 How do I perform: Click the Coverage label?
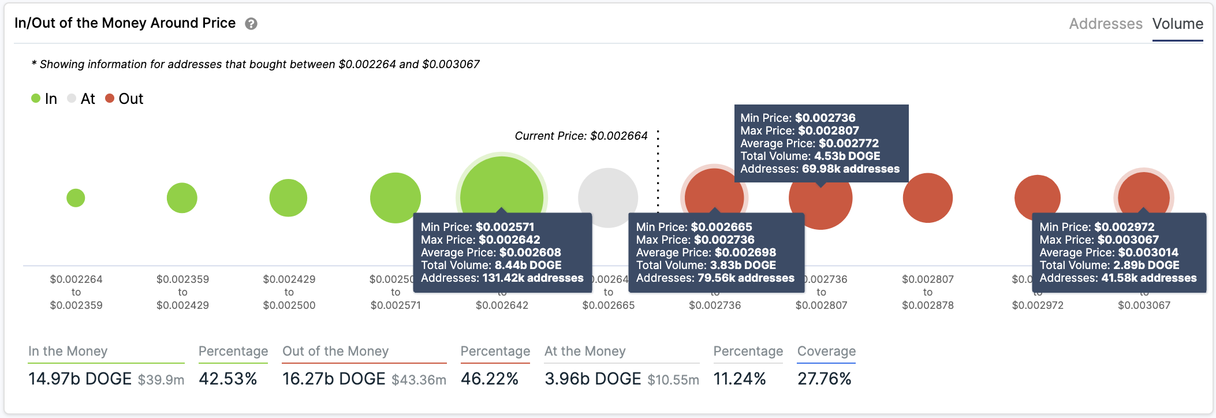point(826,351)
